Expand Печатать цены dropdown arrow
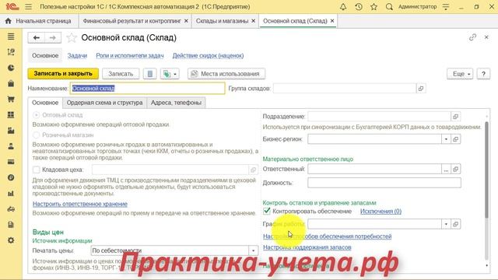This screenshot has height=280, width=498. pos(253,250)
